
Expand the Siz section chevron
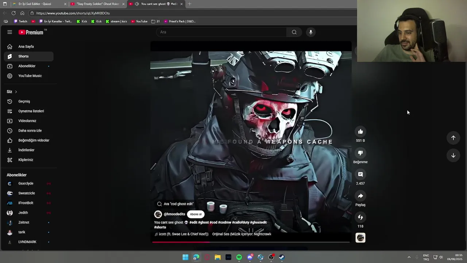16,92
